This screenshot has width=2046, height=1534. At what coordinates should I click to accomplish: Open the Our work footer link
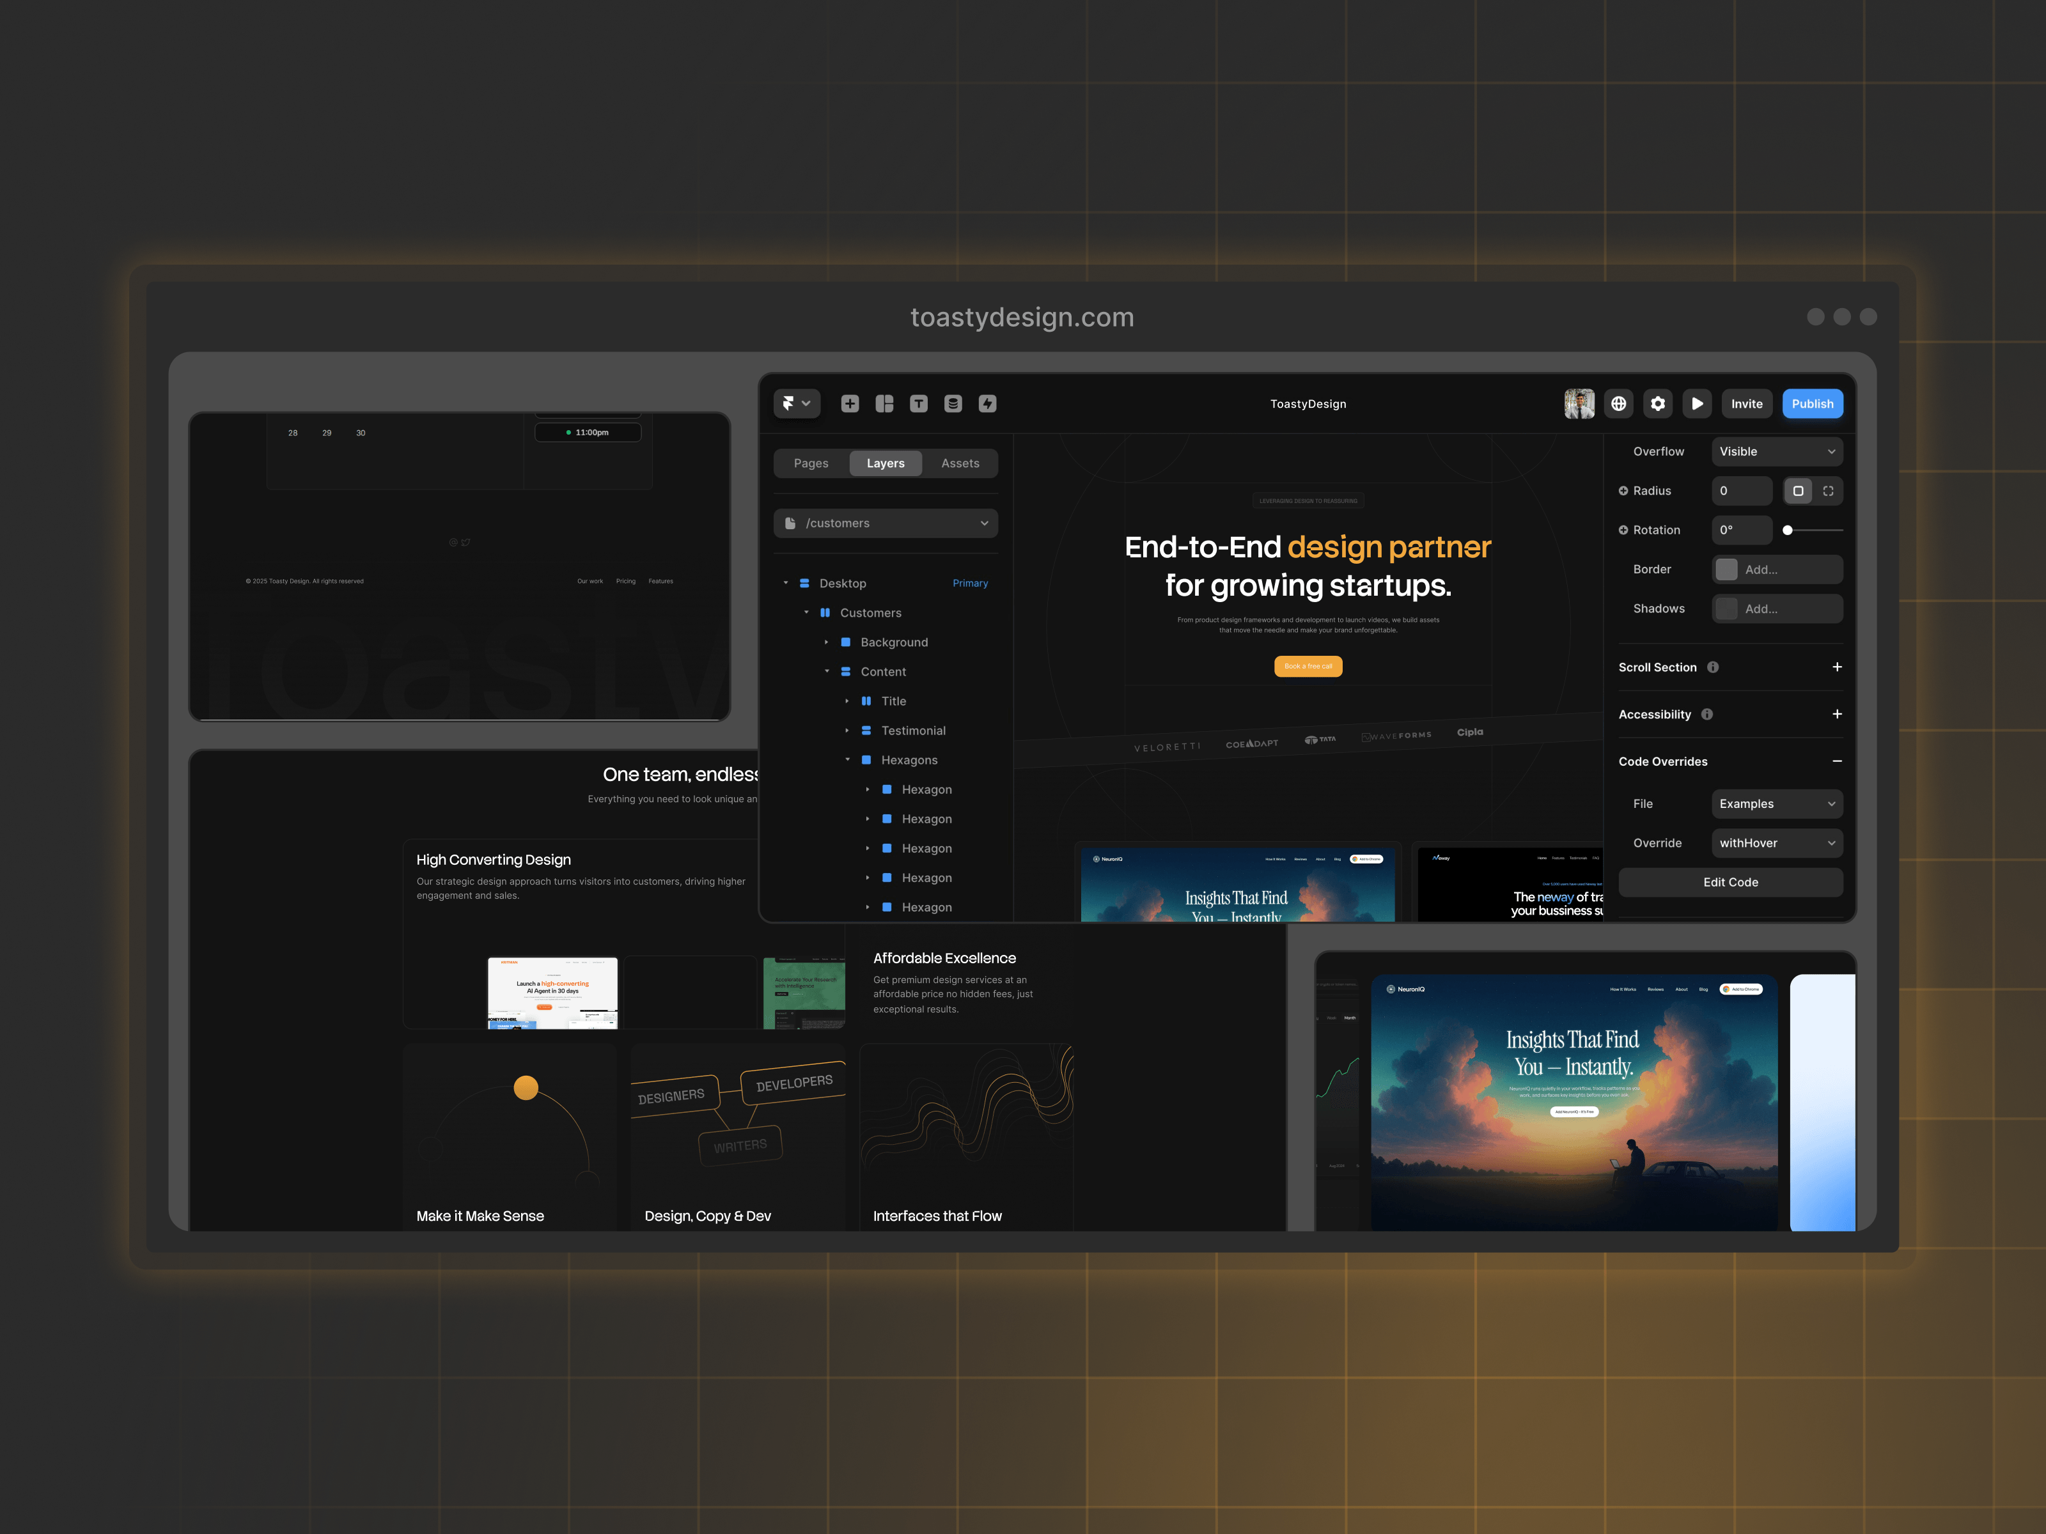click(x=590, y=582)
